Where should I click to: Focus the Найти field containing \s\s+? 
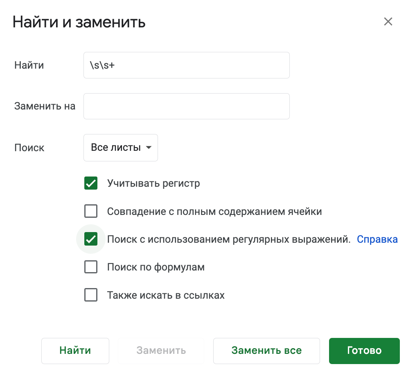click(x=186, y=65)
